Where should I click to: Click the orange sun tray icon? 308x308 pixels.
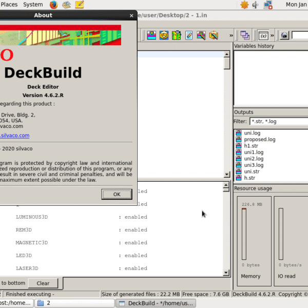point(244,5)
